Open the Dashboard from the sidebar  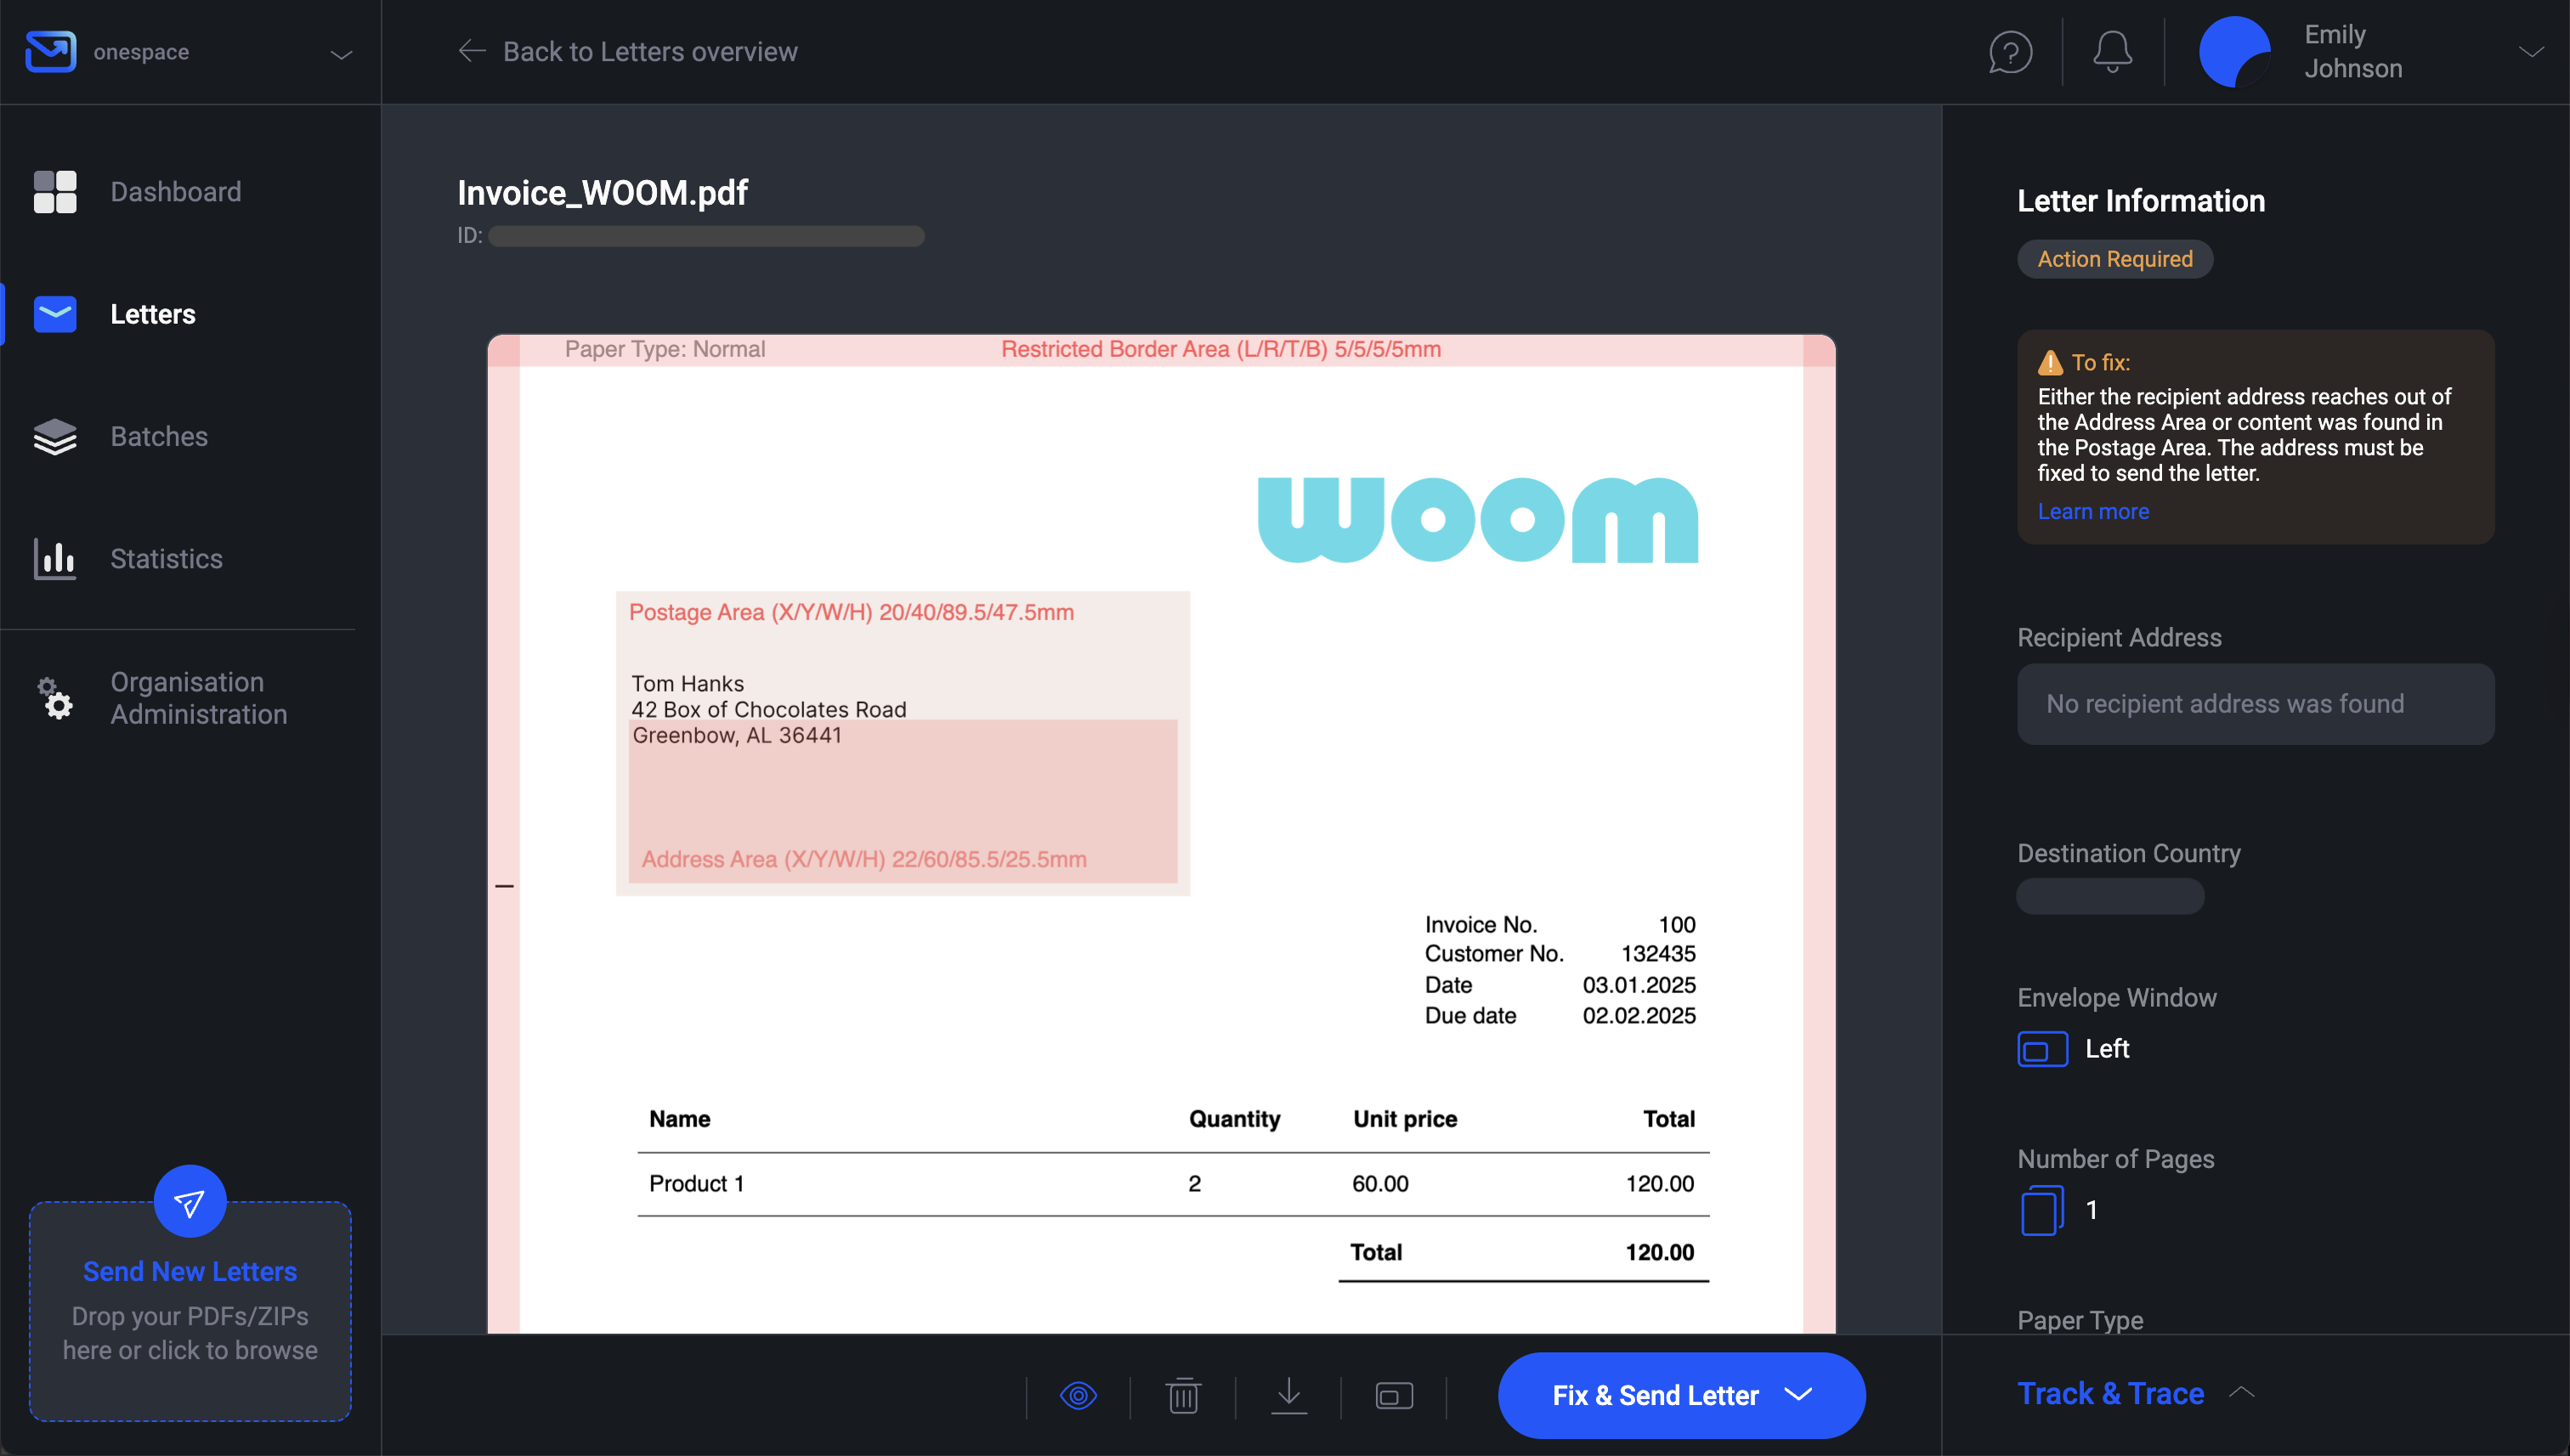pyautogui.click(x=176, y=191)
